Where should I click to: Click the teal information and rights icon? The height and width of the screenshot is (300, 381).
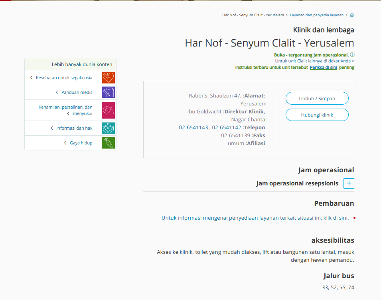108,128
